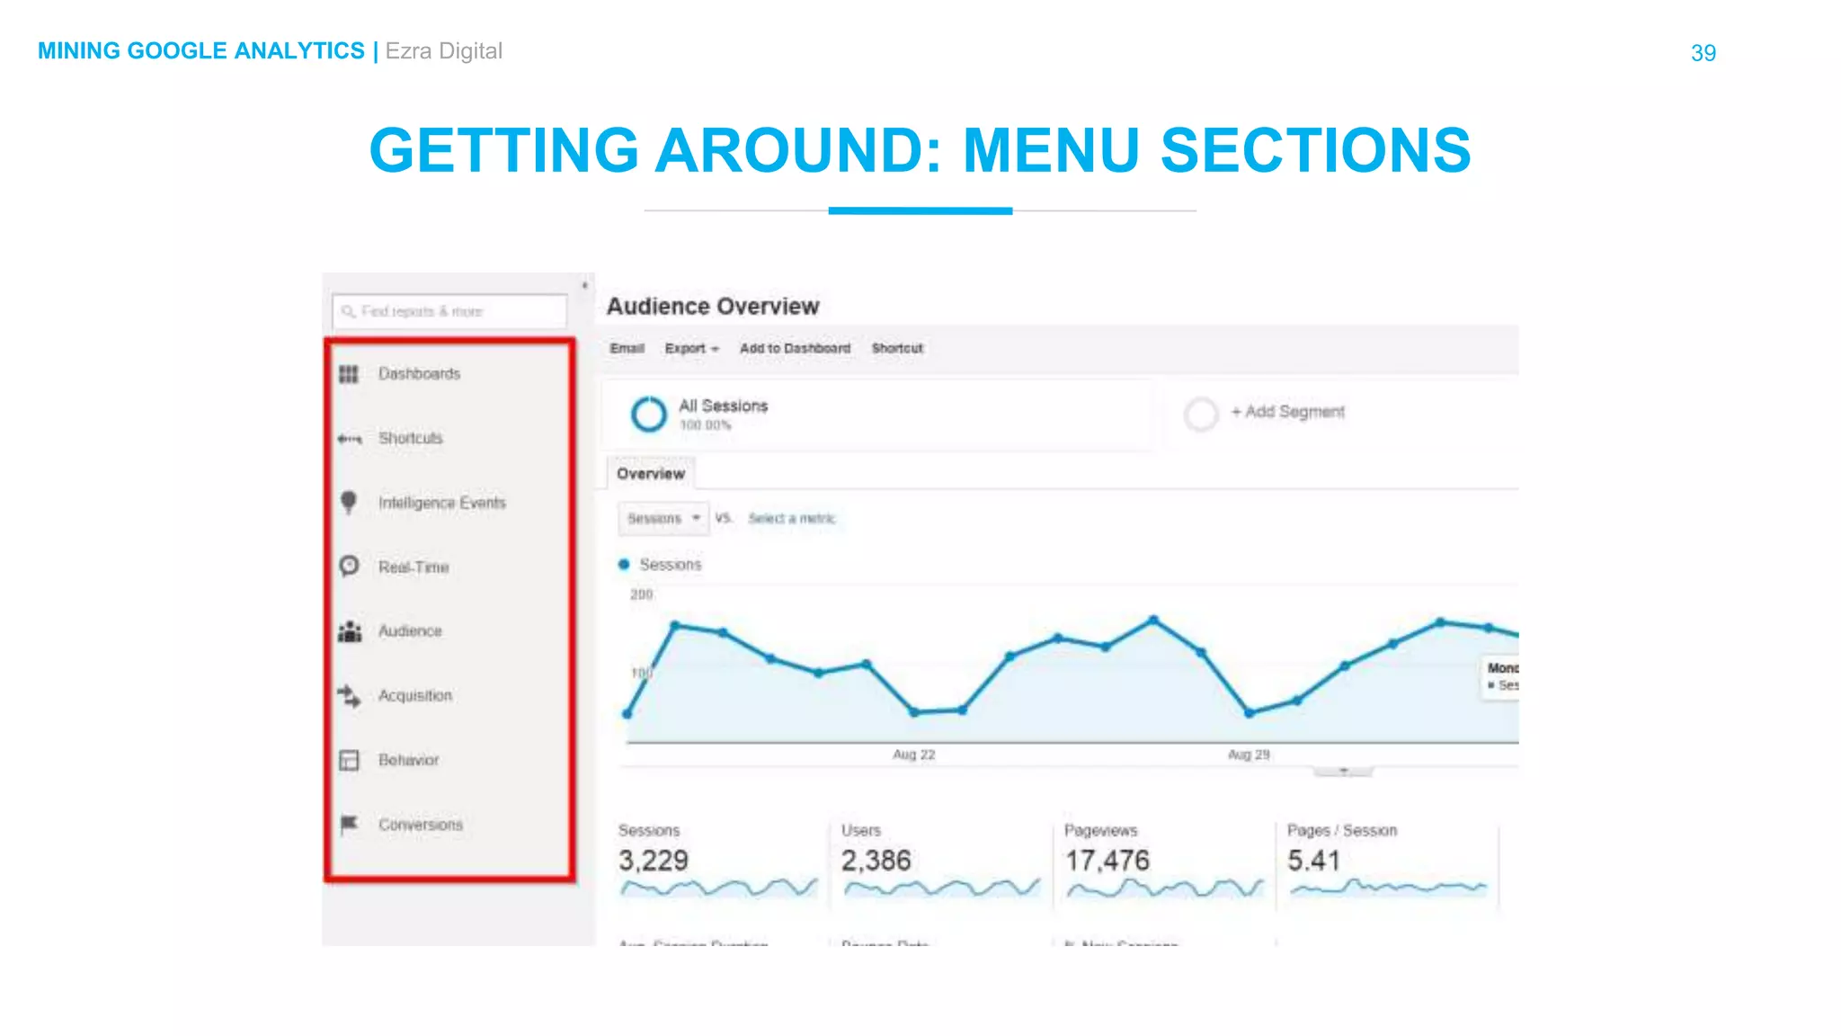The width and height of the screenshot is (1841, 1036).
Task: Open the Sessions metric dropdown
Action: point(663,519)
